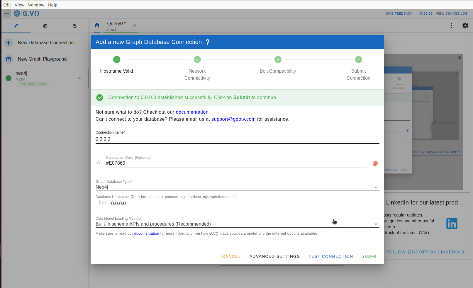
Task: Focus the Connection Color hex field
Action: 236,163
